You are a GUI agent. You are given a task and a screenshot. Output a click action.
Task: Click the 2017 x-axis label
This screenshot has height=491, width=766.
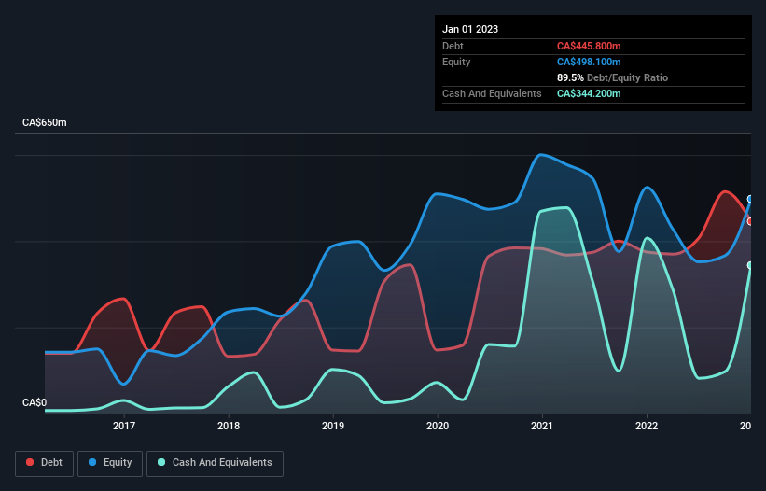point(124,426)
